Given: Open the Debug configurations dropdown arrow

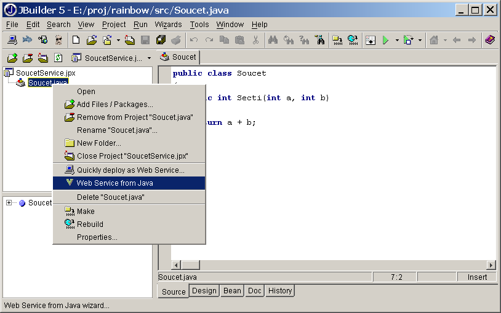Looking at the screenshot, I should coord(420,40).
